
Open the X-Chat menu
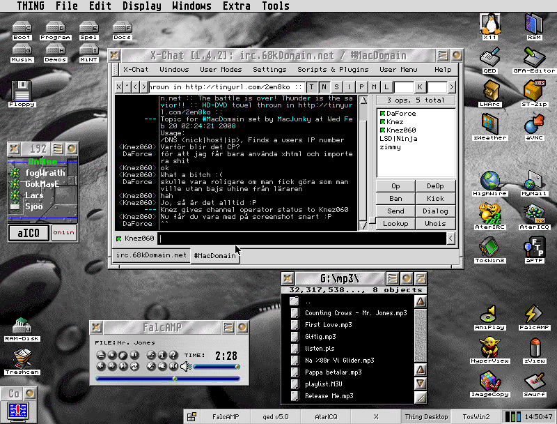[136, 69]
